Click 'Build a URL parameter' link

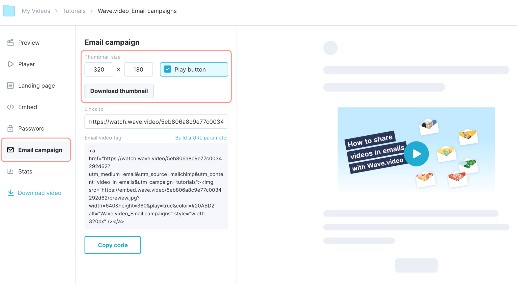(x=202, y=137)
